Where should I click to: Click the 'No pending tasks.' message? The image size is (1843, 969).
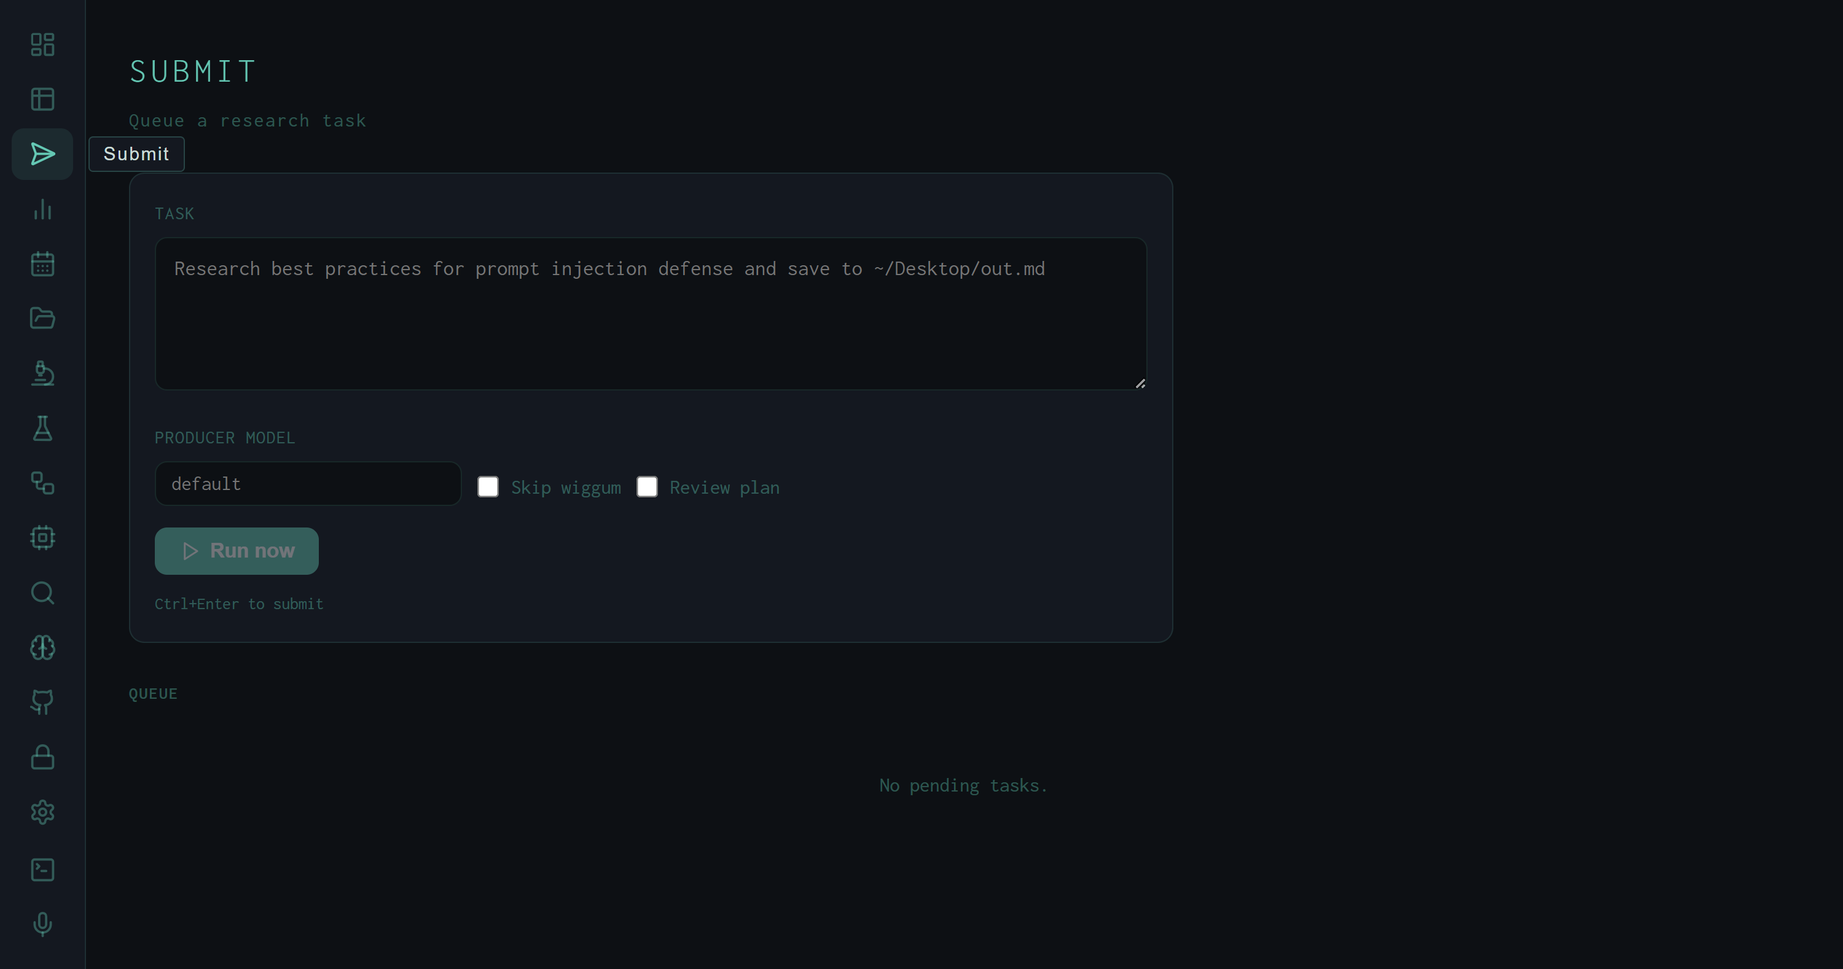[963, 786]
